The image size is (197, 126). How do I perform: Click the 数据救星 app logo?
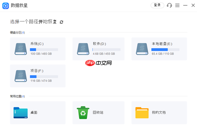(x=6, y=6)
